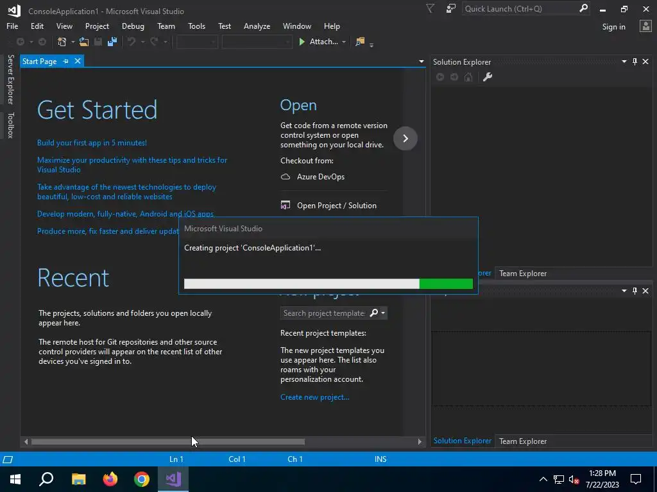The width and height of the screenshot is (657, 492).
Task: Open the Debug menu
Action: coord(133,26)
